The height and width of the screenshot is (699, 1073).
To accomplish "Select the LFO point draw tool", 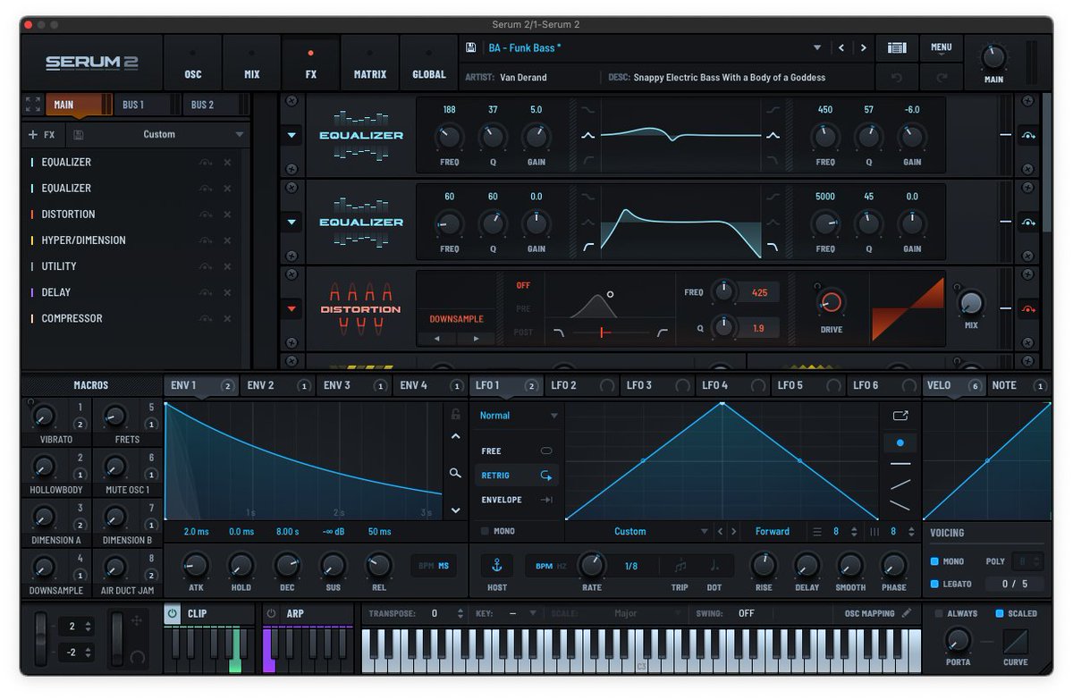I will 900,442.
